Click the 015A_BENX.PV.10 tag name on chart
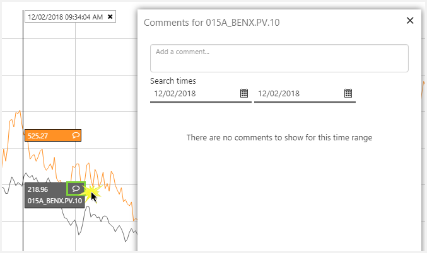The height and width of the screenshot is (253, 427). (x=53, y=201)
